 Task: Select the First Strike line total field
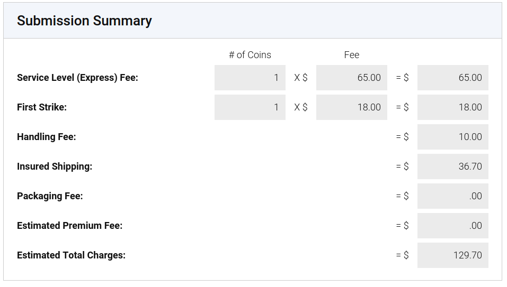coord(452,107)
